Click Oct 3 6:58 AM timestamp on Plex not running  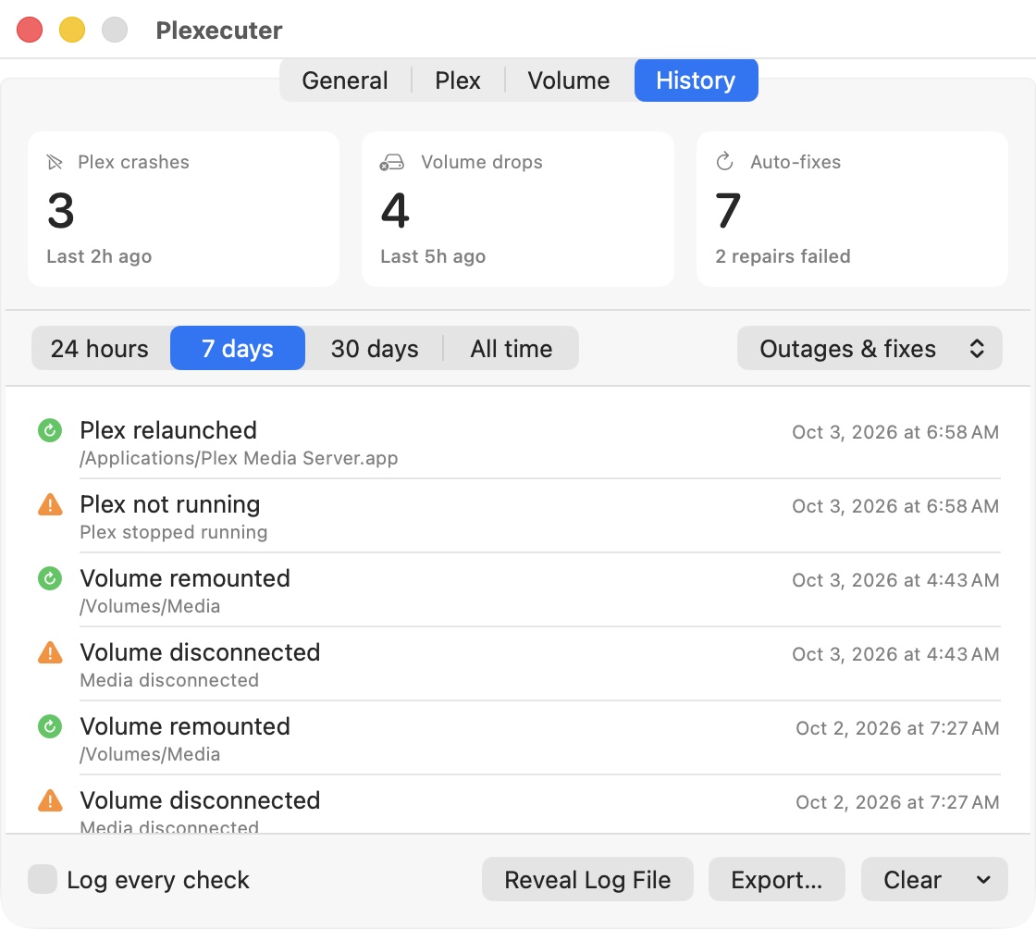[895, 506]
